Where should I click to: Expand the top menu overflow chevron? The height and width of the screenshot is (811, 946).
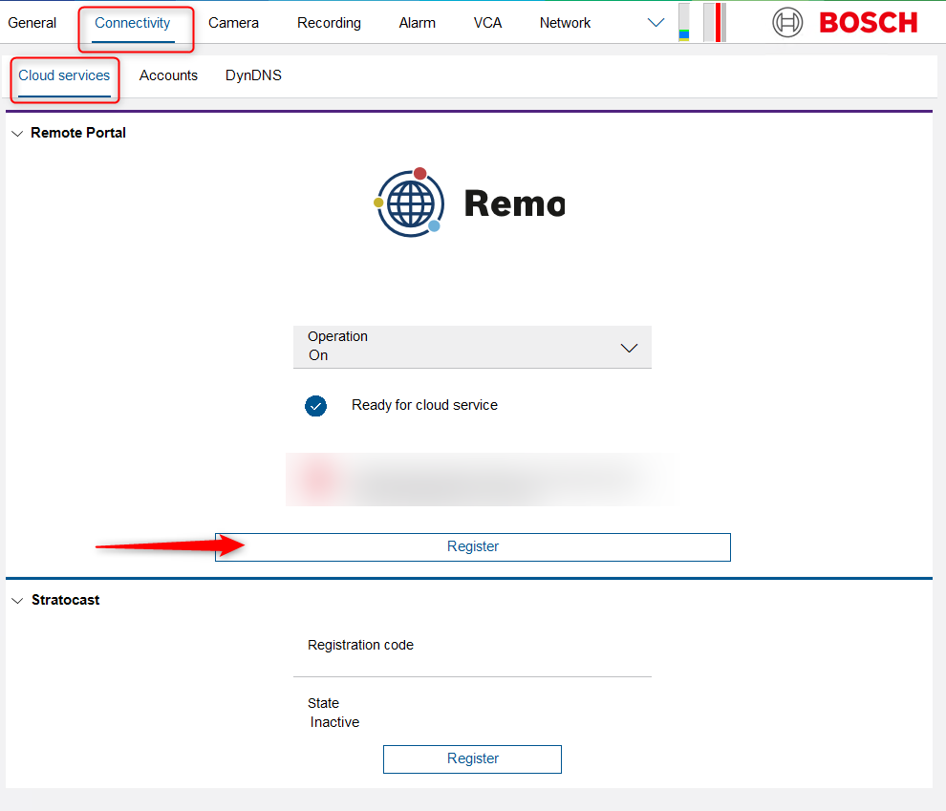[x=656, y=23]
